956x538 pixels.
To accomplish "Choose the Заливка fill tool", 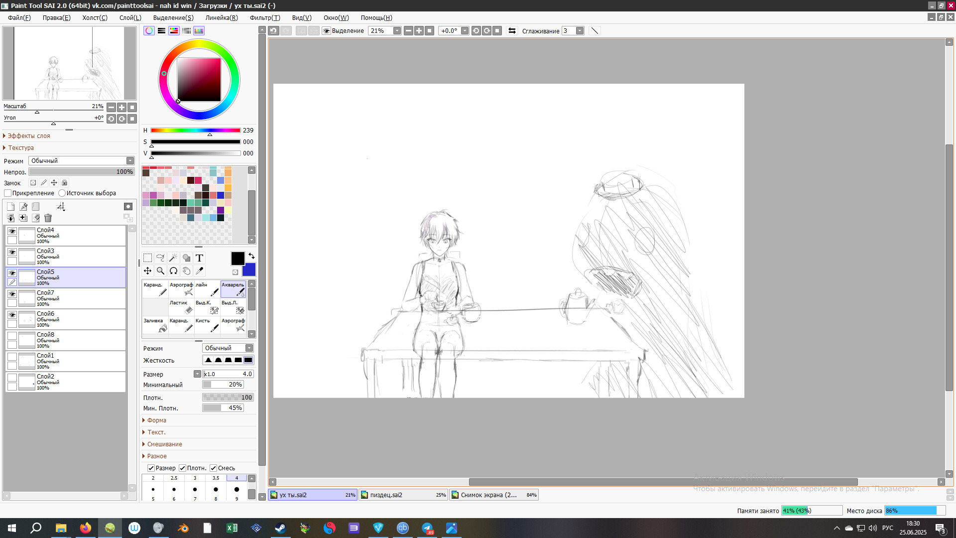I will coord(155,325).
